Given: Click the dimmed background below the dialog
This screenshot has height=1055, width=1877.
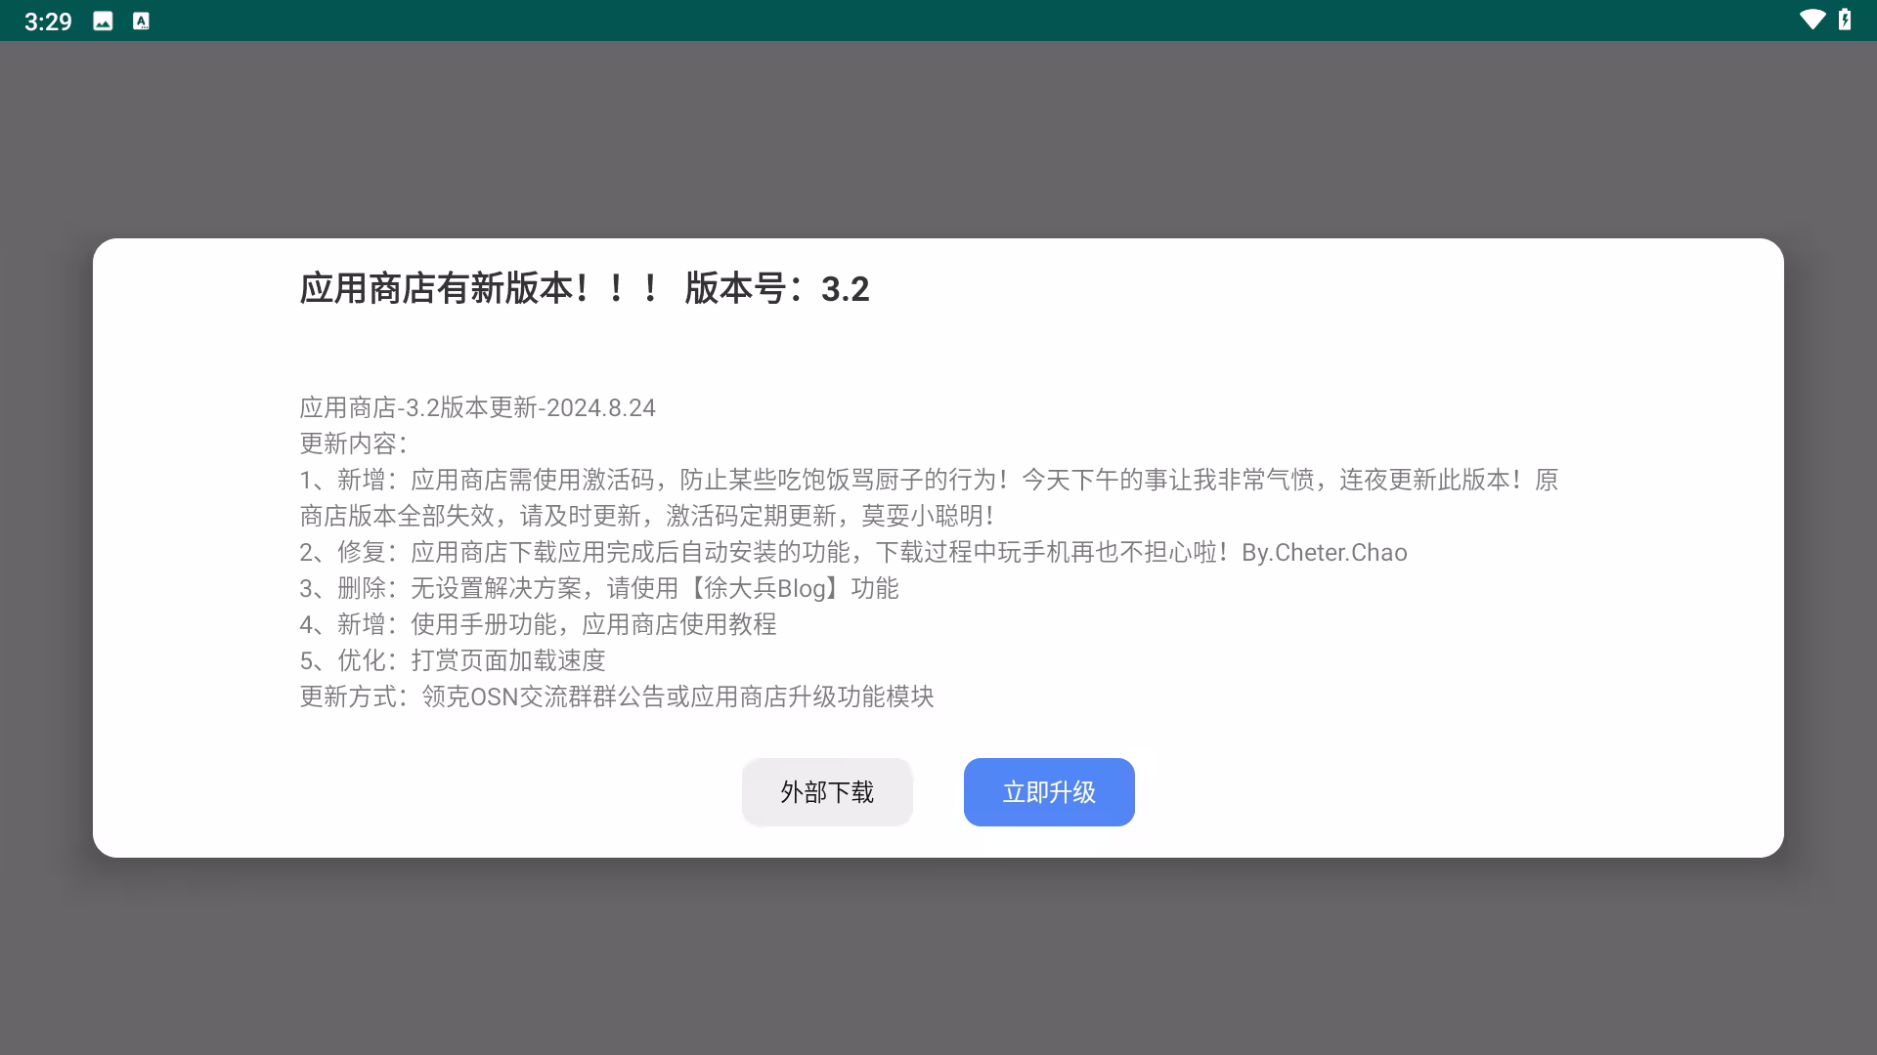Looking at the screenshot, I should pos(938,957).
